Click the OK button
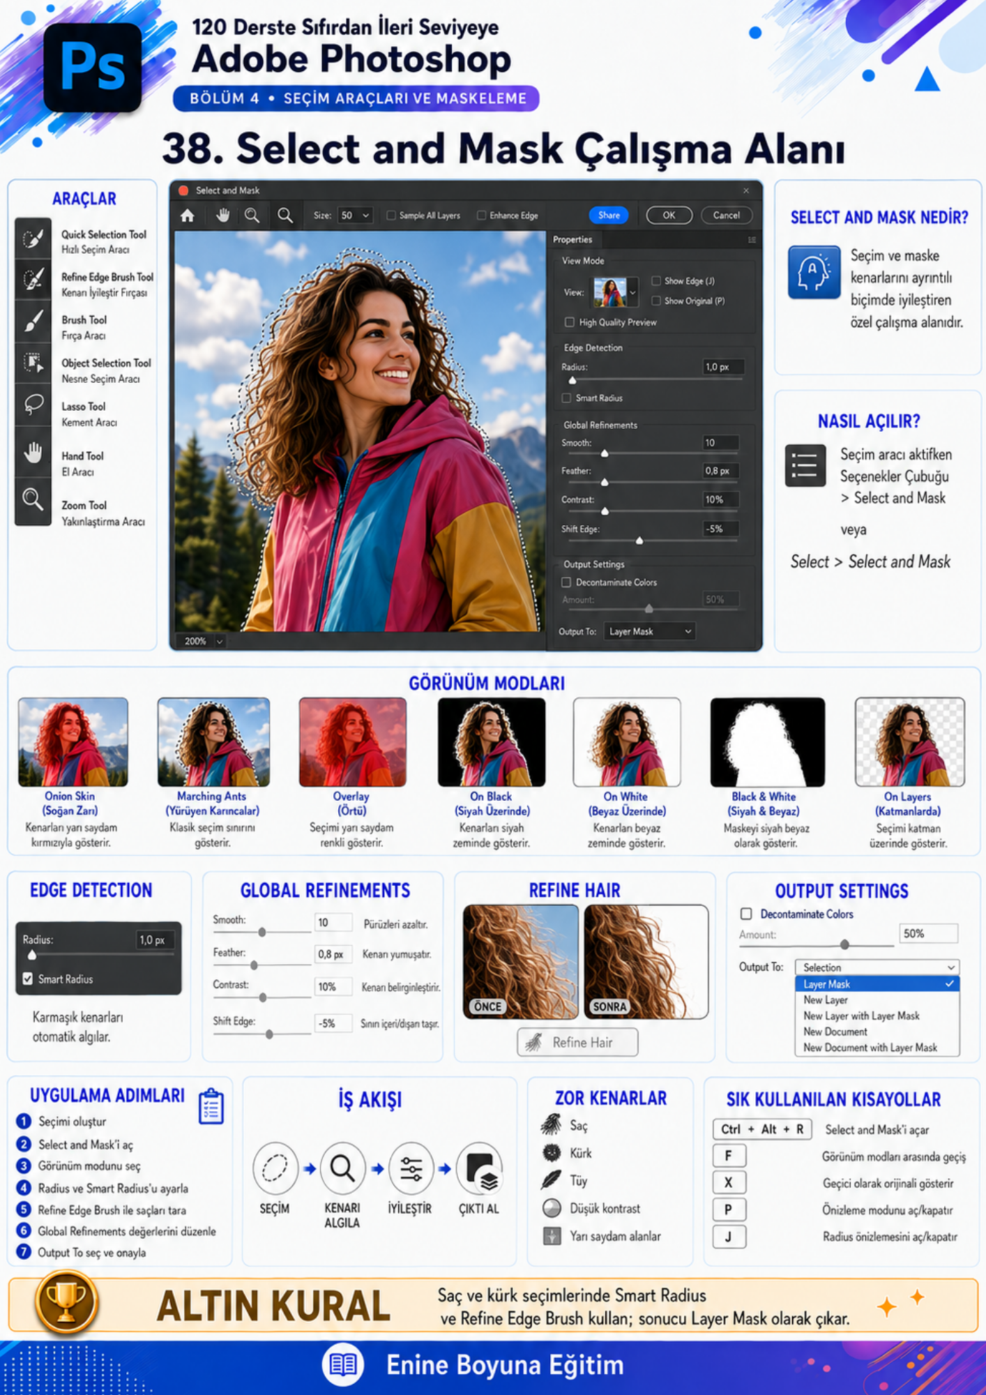This screenshot has height=1395, width=986. (x=669, y=216)
